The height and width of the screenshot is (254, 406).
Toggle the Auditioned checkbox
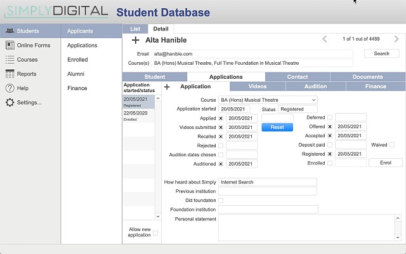click(x=221, y=164)
